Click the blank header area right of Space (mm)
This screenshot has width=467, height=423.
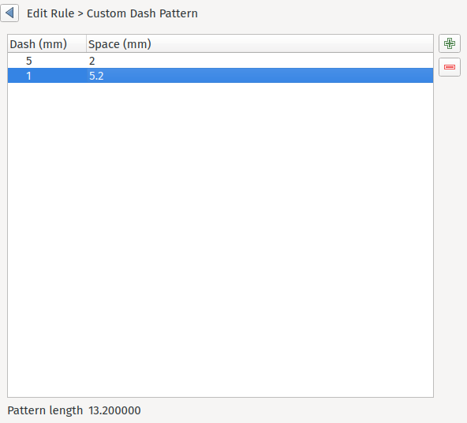[x=292, y=44]
